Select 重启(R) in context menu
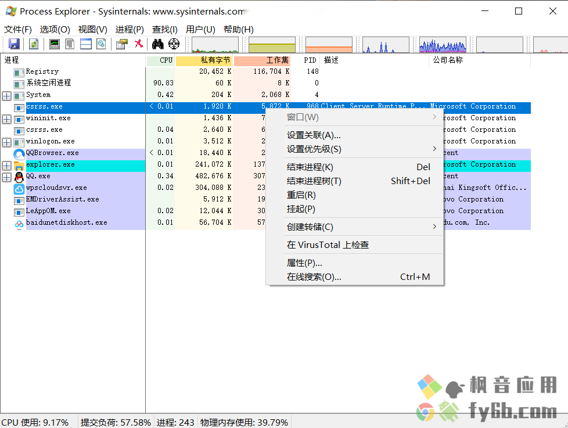Image resolution: width=568 pixels, height=428 pixels. [x=364, y=195]
